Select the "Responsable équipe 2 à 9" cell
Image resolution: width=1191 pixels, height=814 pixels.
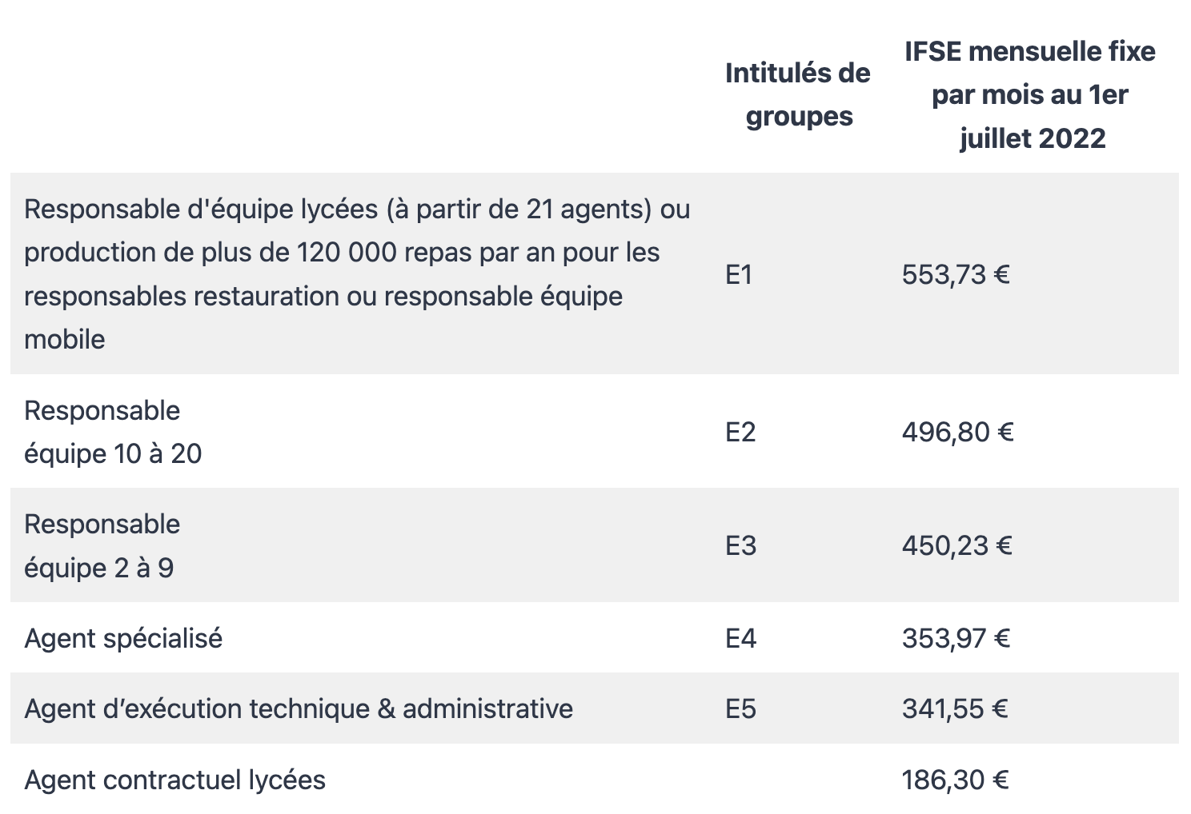pos(102,546)
